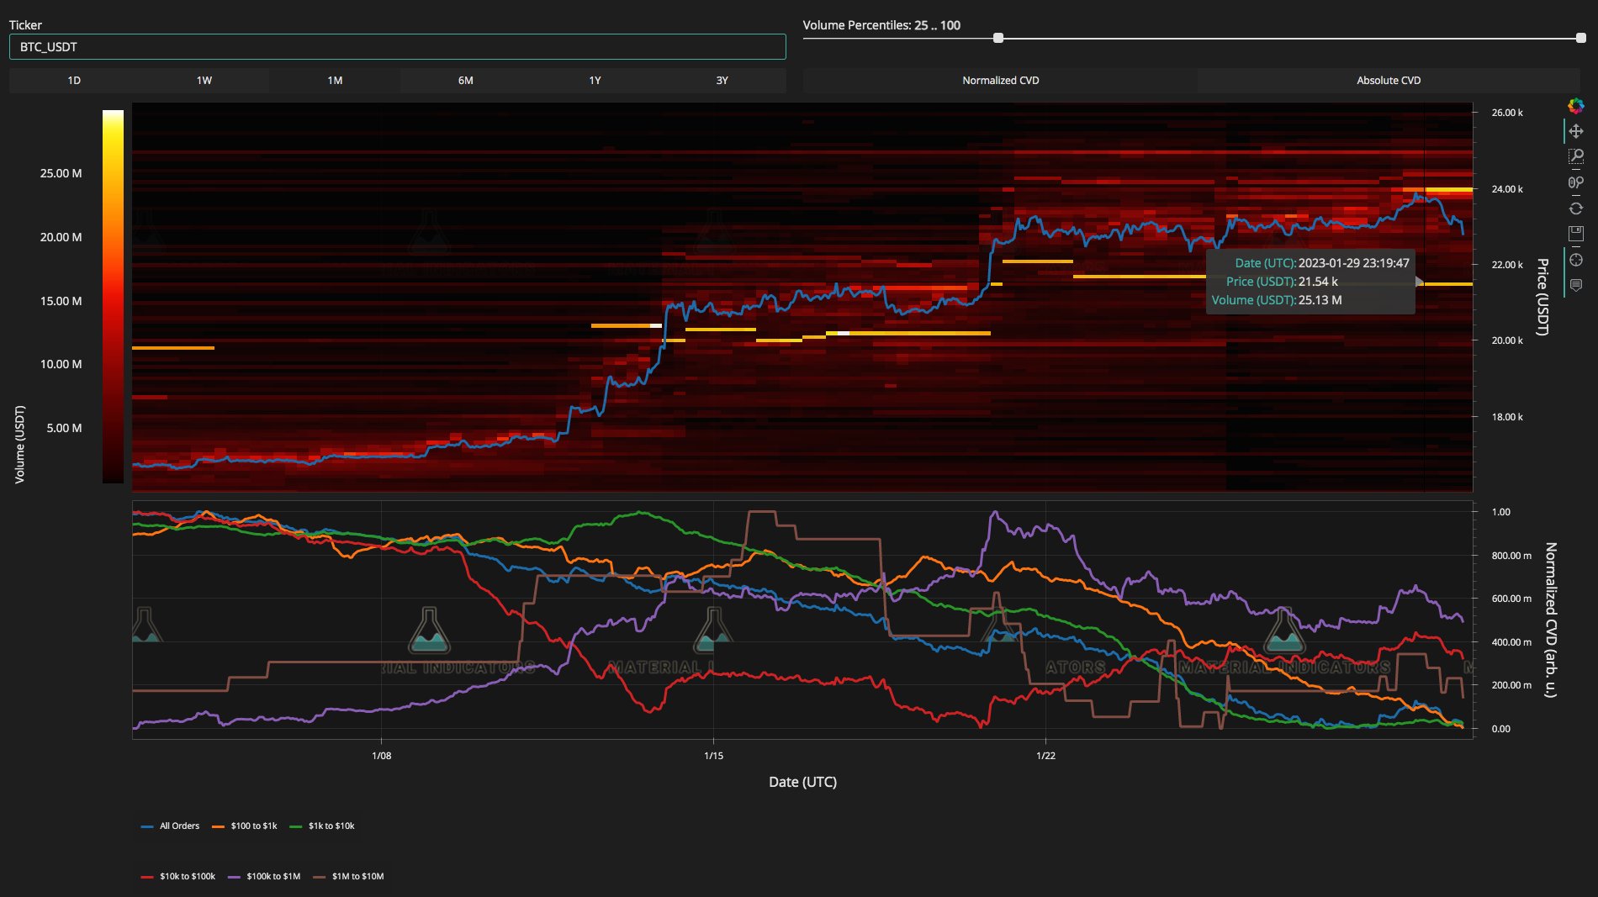Activate the Box Zoom tool

(1576, 156)
